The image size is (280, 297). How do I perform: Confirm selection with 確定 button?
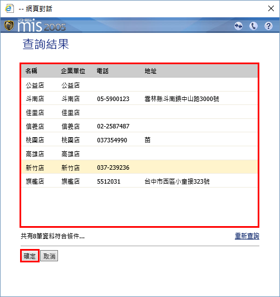pos(30,256)
